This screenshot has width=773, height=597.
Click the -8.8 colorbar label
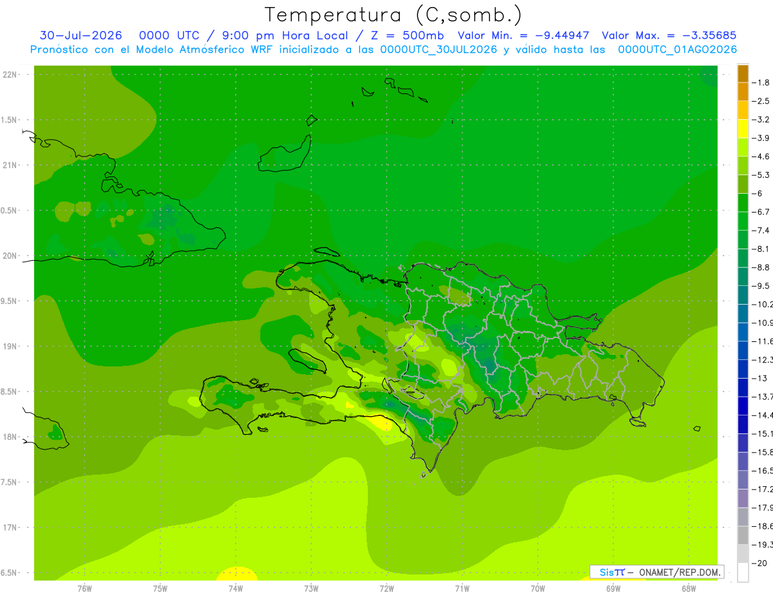[761, 267]
